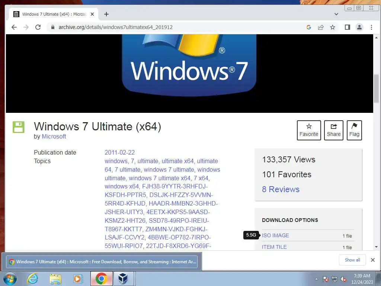This screenshot has height=286, width=381.
Task: Click the Windows 7 logo image
Action: click(189, 66)
